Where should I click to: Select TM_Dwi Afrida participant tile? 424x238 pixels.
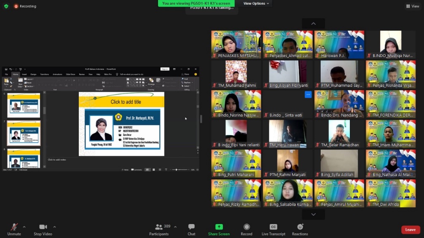click(x=391, y=193)
